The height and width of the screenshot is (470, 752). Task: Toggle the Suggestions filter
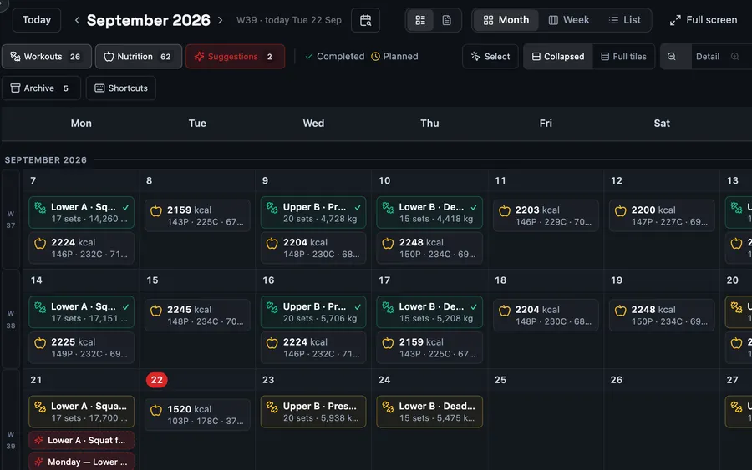[235, 57]
